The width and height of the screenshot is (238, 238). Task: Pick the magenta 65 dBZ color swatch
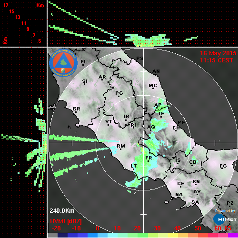point(233,235)
